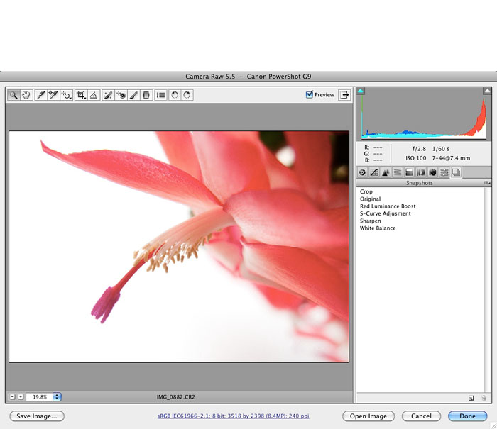The image size is (497, 429).
Task: Apply the Crop snapshot
Action: 366,191
